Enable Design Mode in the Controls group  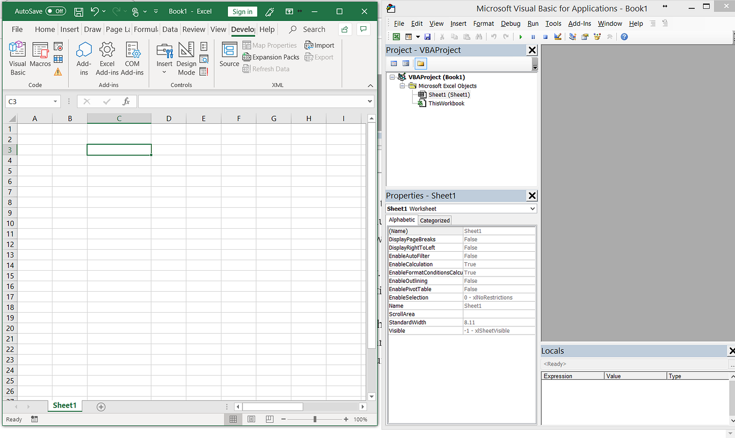[186, 58]
